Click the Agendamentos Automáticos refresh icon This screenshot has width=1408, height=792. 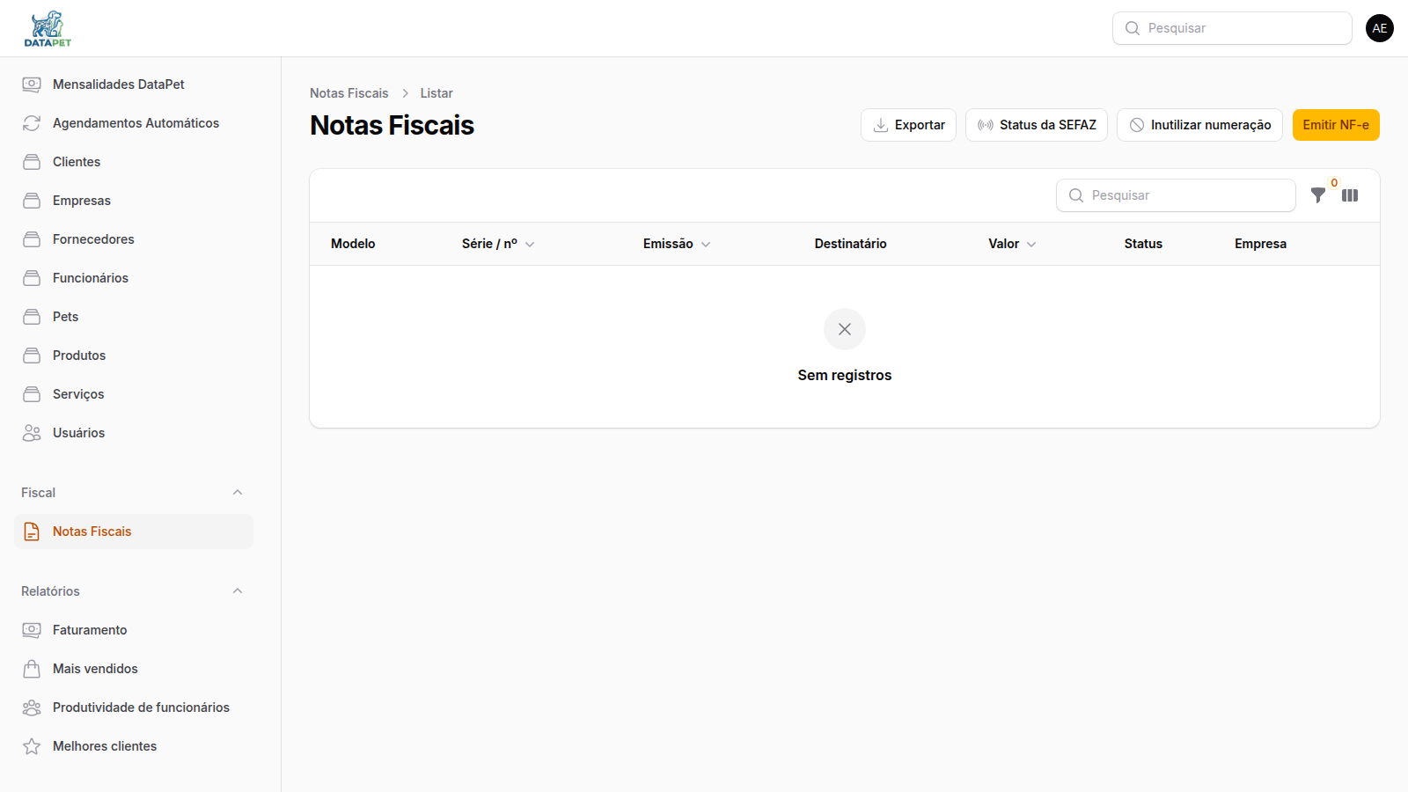[x=32, y=123]
